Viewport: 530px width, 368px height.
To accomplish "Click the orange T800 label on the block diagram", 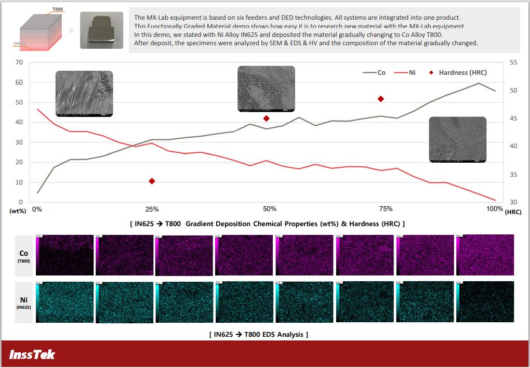I will (57, 9).
